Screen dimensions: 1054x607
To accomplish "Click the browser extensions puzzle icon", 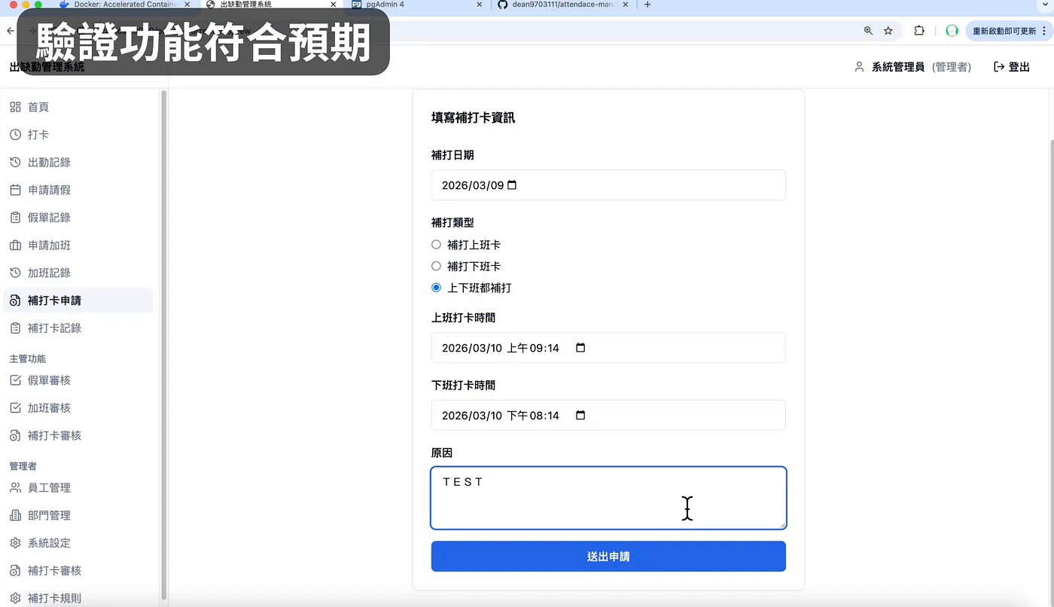I will click(919, 31).
